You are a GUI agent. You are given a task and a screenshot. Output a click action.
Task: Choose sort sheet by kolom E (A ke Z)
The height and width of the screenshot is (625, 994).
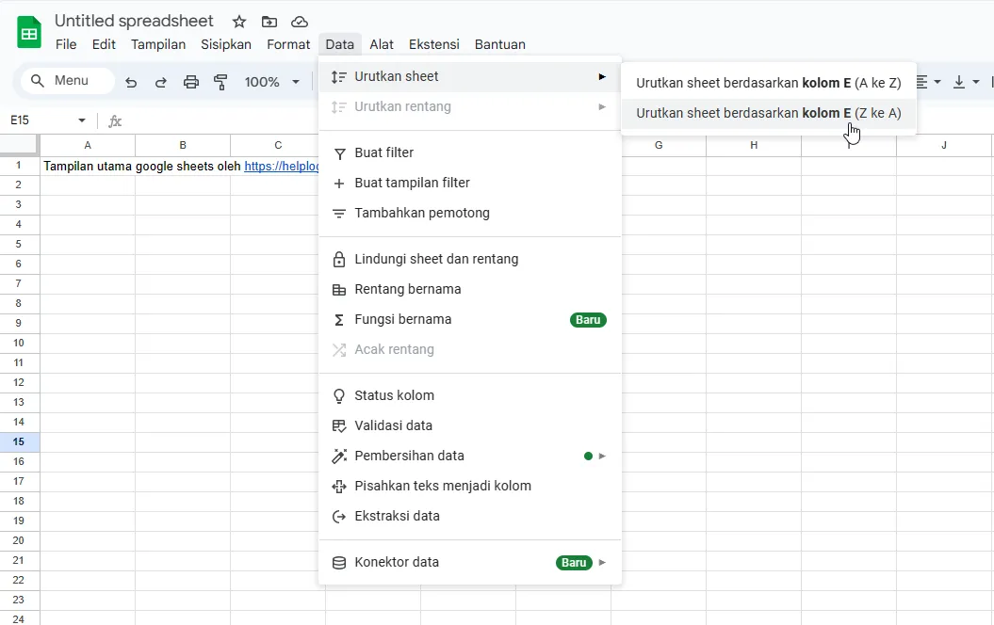point(768,83)
